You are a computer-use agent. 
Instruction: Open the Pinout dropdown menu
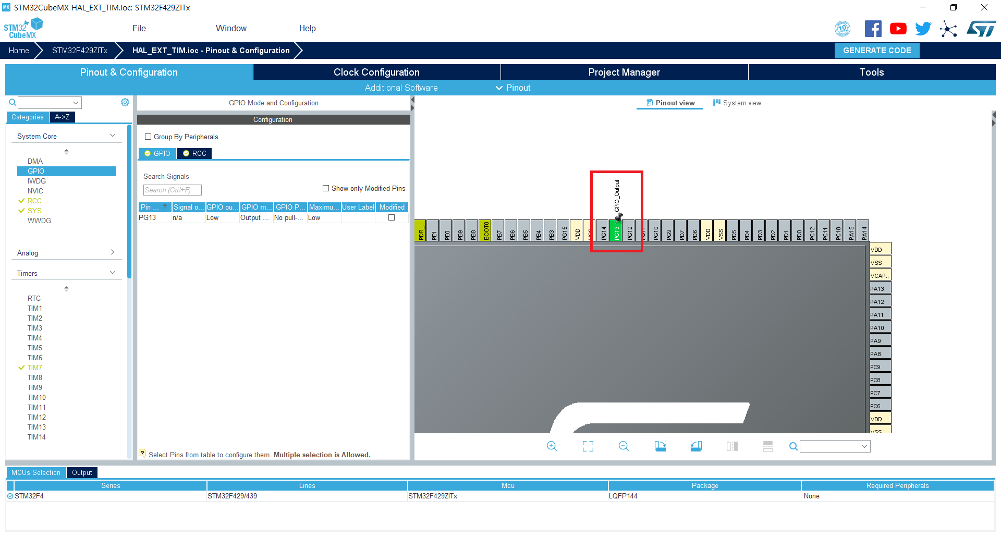[x=513, y=88]
